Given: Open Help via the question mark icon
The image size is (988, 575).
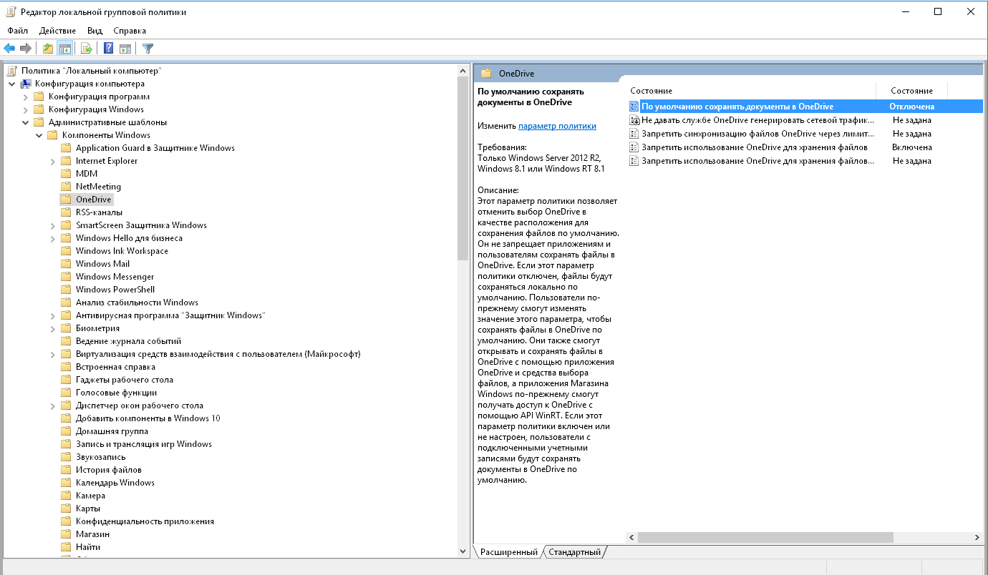Looking at the screenshot, I should point(109,49).
